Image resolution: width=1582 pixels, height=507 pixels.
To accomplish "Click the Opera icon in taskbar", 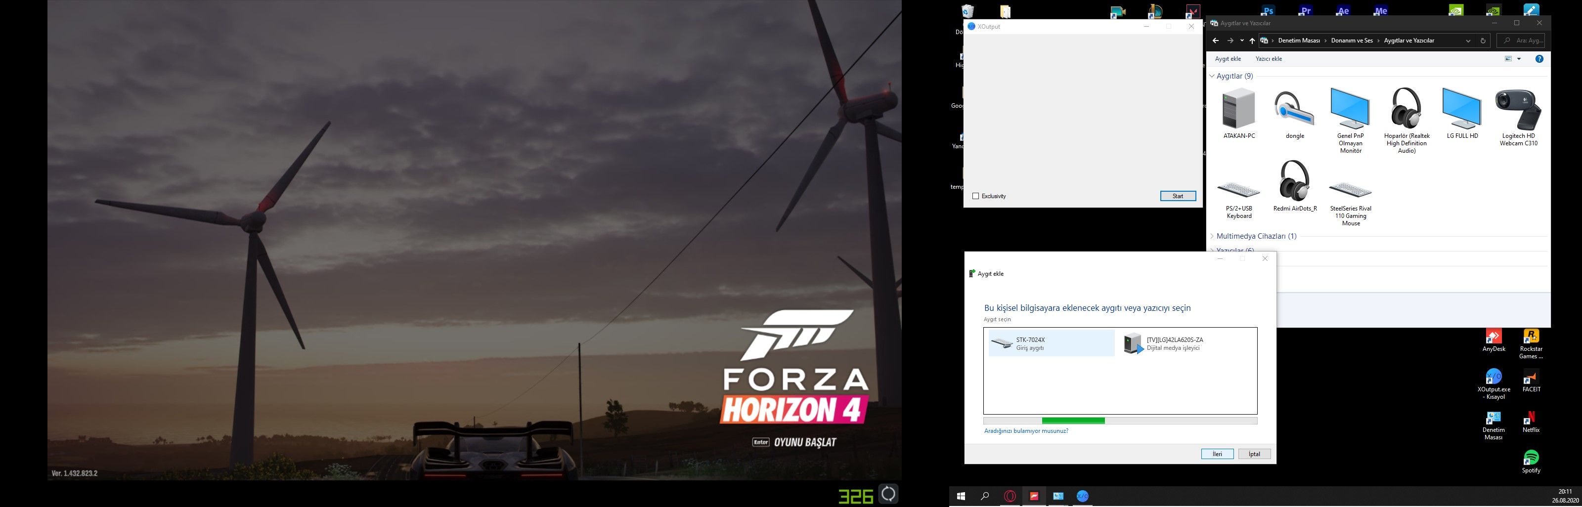I will pyautogui.click(x=1010, y=496).
